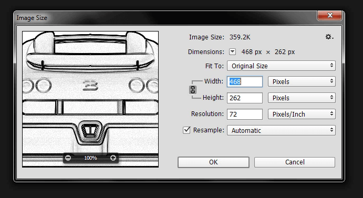This screenshot has width=363, height=198.
Task: Click the Height input field
Action: 245,98
